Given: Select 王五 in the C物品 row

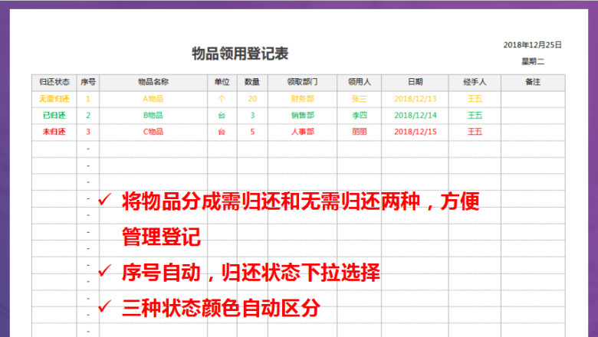Looking at the screenshot, I should coord(475,132).
